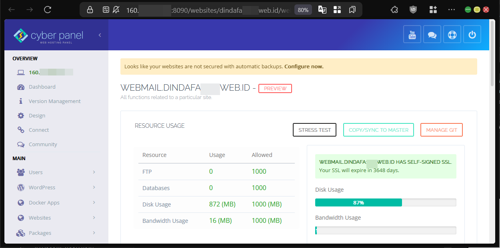Click the COPY/SYNC TO MASTER button
Screen dimensions: 500x248
(x=378, y=130)
